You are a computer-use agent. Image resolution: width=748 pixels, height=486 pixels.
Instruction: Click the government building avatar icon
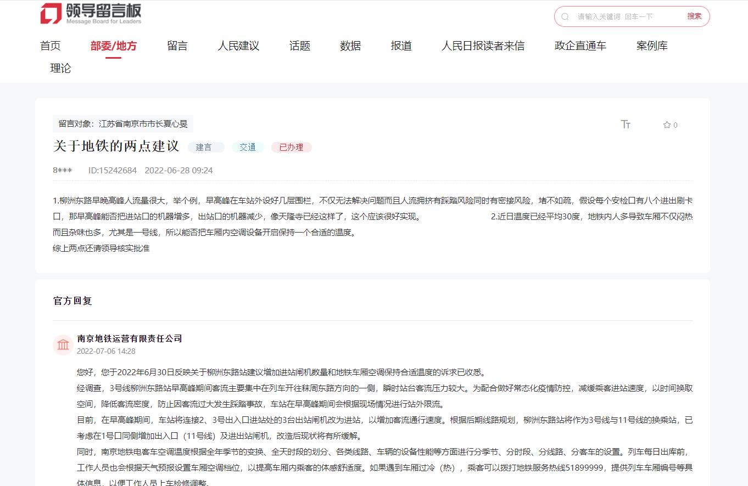(63, 344)
